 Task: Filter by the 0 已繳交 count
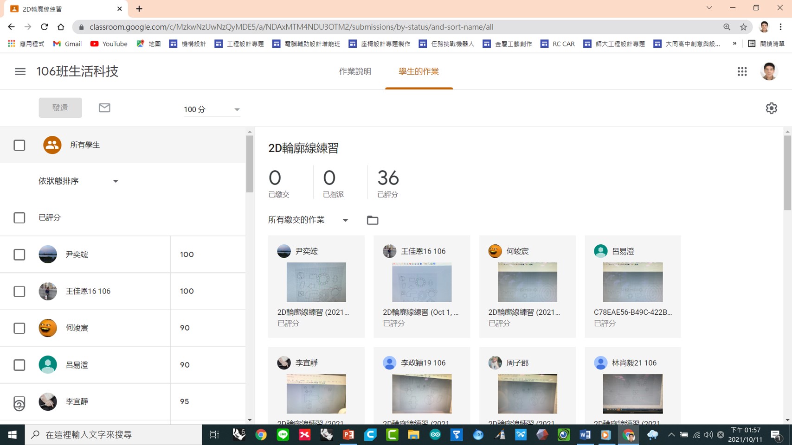pos(279,183)
